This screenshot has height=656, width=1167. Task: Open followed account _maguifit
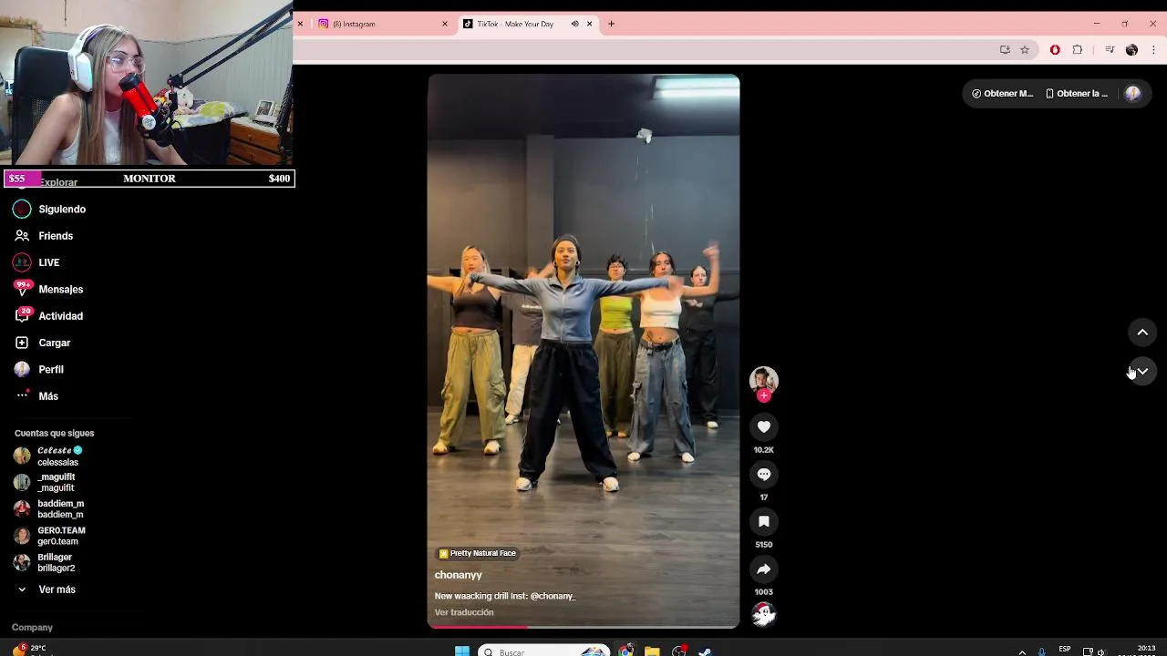click(46, 483)
